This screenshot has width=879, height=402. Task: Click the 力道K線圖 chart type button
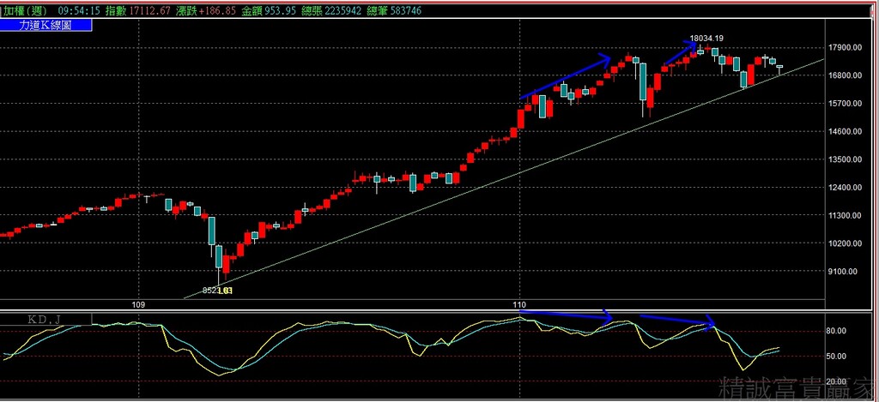click(x=46, y=25)
